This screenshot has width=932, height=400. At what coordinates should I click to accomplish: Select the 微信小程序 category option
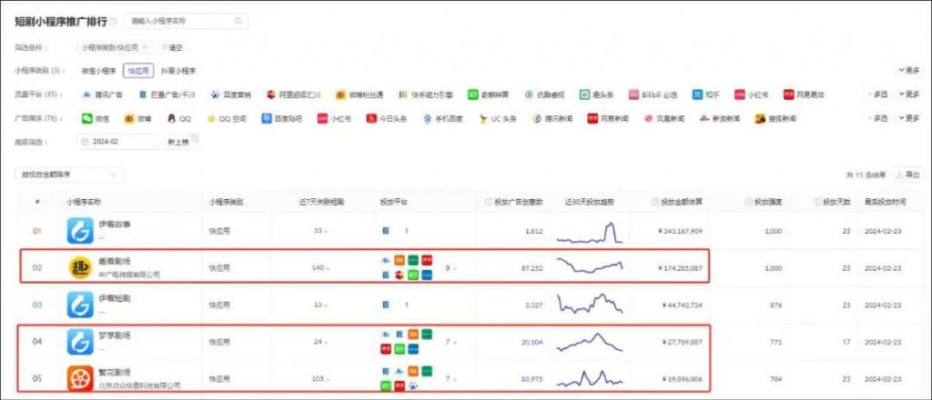tap(98, 71)
